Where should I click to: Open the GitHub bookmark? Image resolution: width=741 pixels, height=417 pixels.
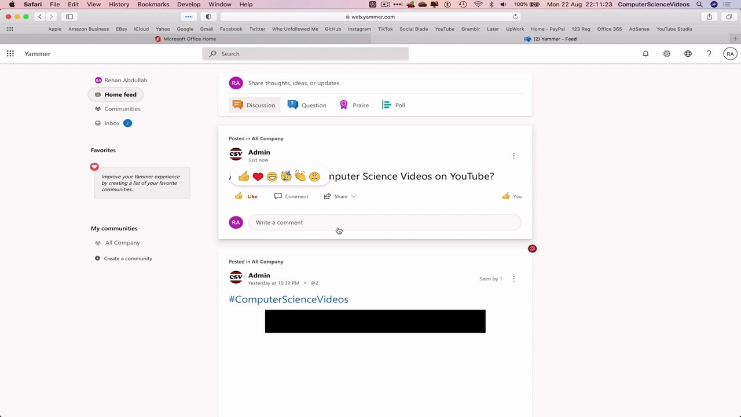click(x=333, y=29)
